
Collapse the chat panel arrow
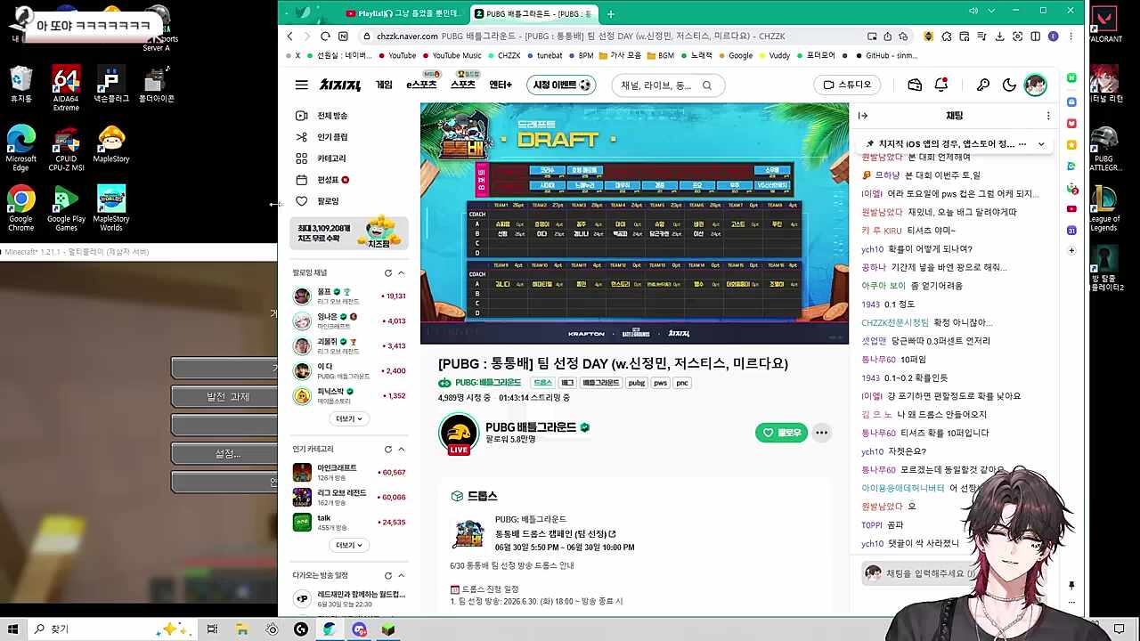[x=862, y=116]
